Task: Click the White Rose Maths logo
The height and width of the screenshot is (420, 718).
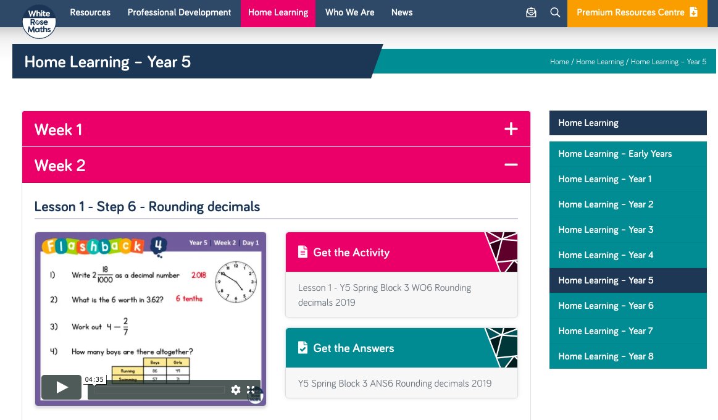Action: click(x=39, y=22)
